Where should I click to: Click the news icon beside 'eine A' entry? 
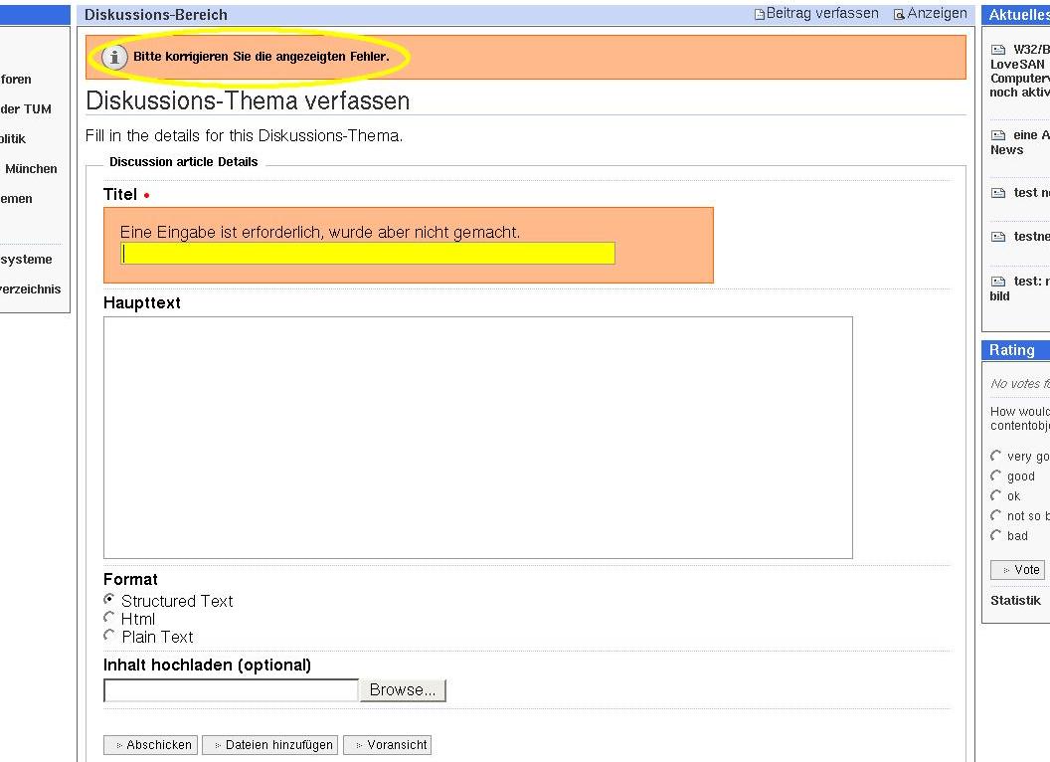point(998,135)
